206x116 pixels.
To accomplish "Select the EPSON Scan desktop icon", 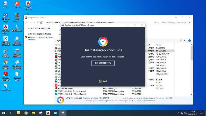I will [17, 28].
